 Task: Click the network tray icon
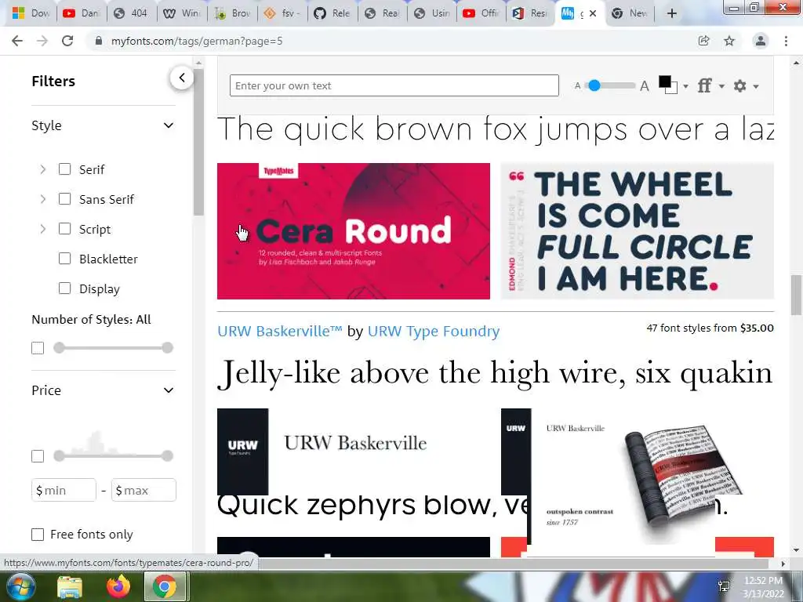click(x=724, y=586)
